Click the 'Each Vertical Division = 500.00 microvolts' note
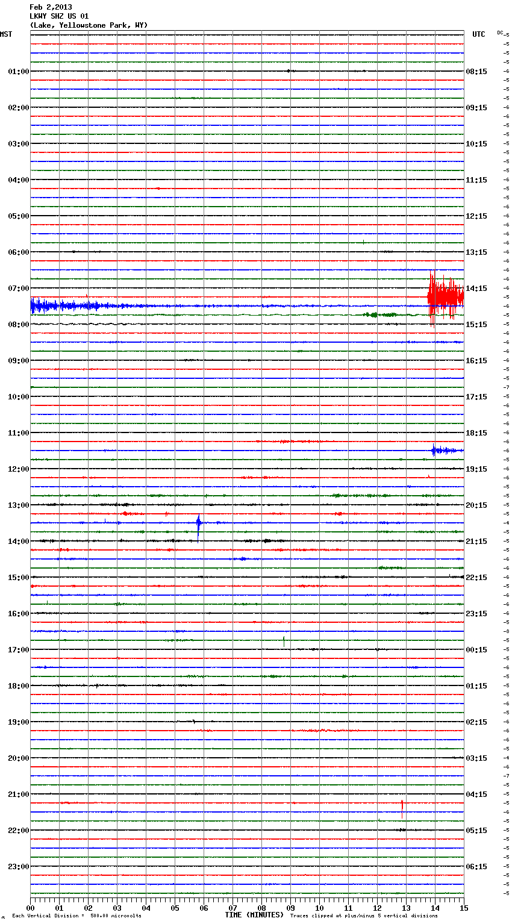This screenshot has width=512, height=924. pos(76,916)
